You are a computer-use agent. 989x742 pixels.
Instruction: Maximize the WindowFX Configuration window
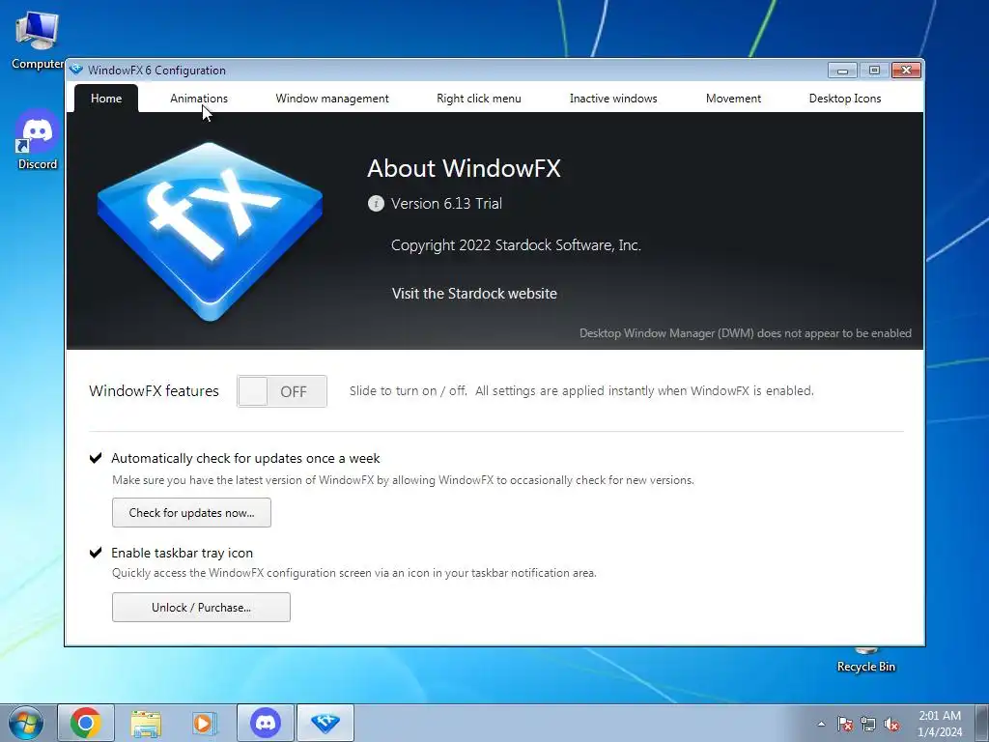pos(874,70)
